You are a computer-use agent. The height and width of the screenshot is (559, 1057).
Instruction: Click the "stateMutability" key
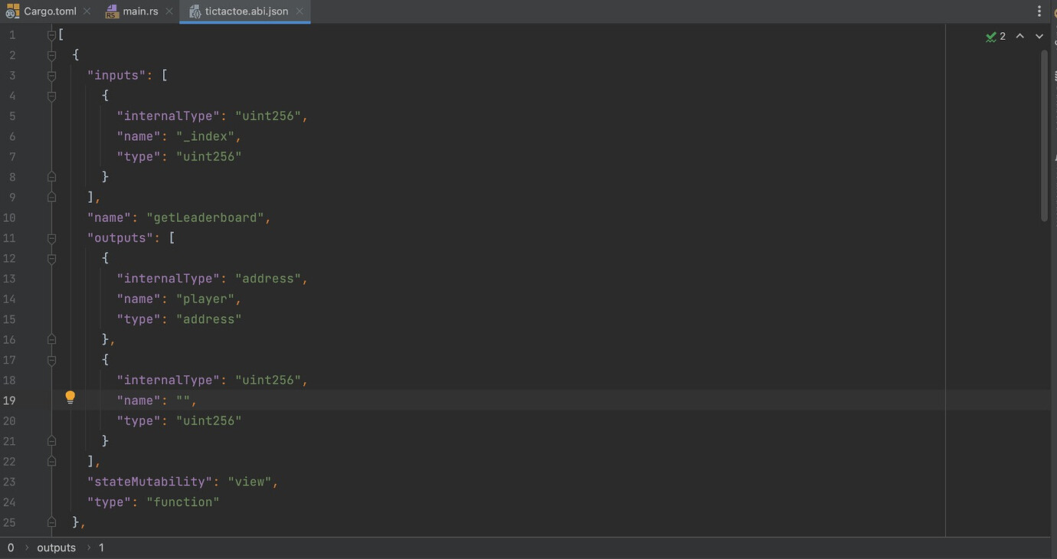click(x=150, y=481)
